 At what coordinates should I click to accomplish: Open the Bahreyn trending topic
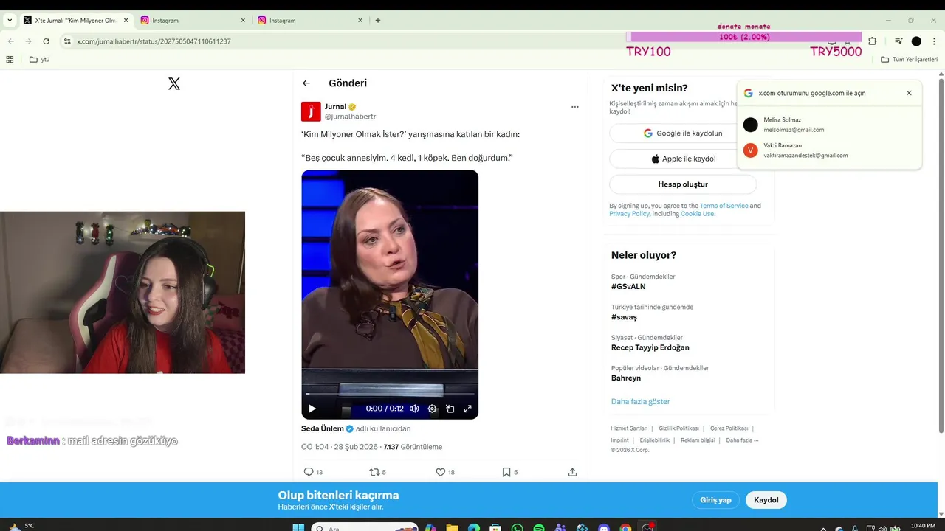coord(626,378)
